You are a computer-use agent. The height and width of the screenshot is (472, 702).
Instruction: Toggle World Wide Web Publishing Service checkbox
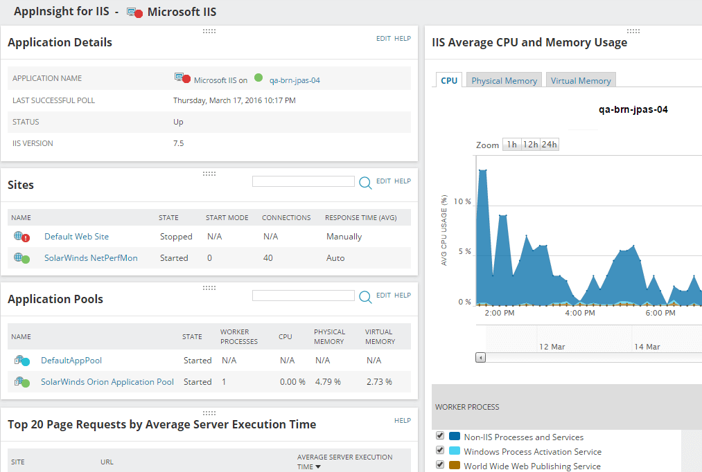click(x=440, y=464)
